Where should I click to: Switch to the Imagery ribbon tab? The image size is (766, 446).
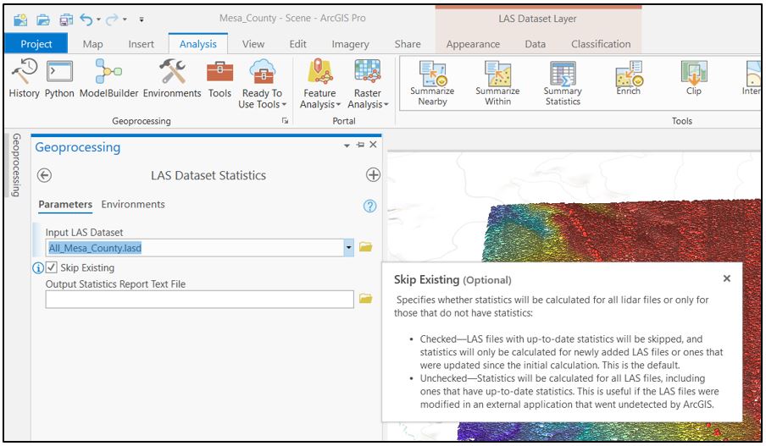tap(350, 44)
